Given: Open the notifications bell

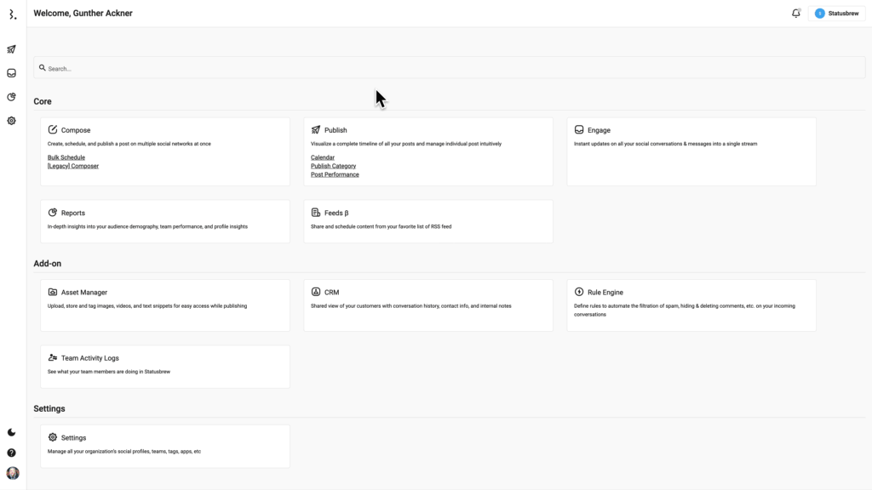Looking at the screenshot, I should 795,14.
